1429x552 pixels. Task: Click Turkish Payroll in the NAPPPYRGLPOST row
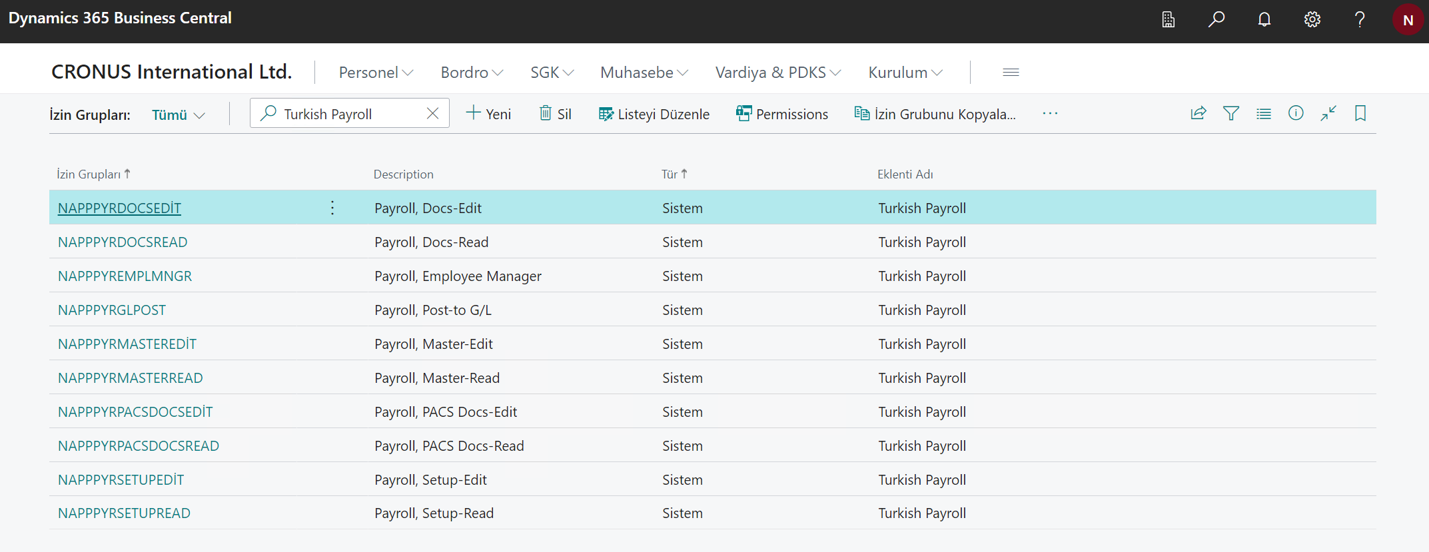922,310
